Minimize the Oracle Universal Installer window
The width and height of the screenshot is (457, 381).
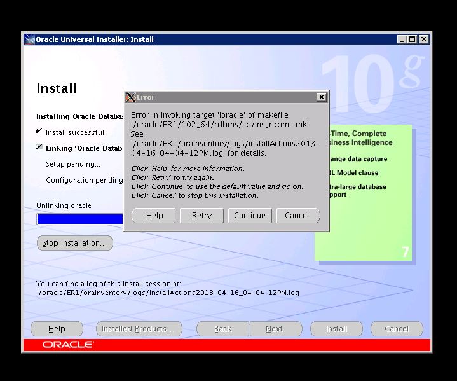[402, 39]
